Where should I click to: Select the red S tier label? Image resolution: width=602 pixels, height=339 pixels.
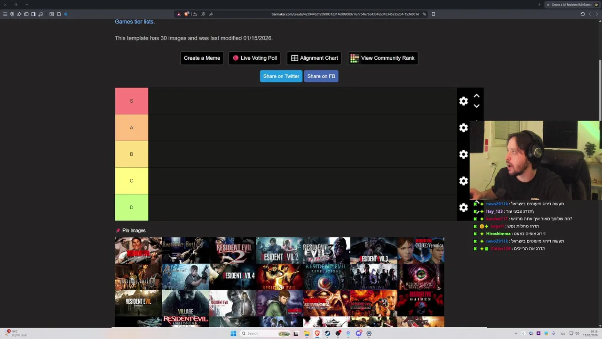tap(132, 101)
